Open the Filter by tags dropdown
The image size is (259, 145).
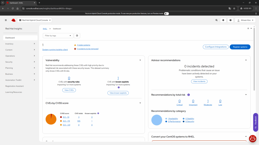point(58,36)
